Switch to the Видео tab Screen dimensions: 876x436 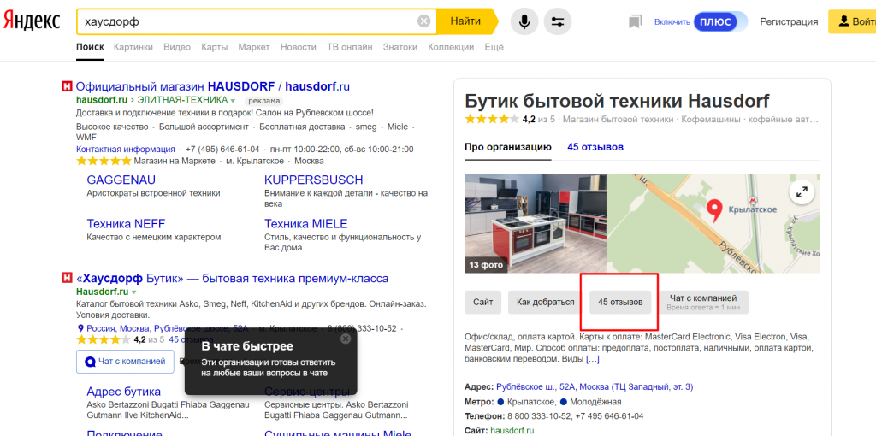click(177, 47)
